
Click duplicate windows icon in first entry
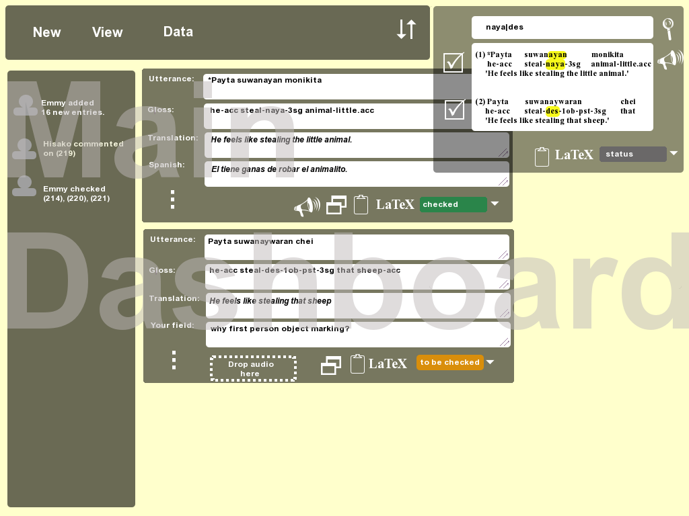pos(336,205)
